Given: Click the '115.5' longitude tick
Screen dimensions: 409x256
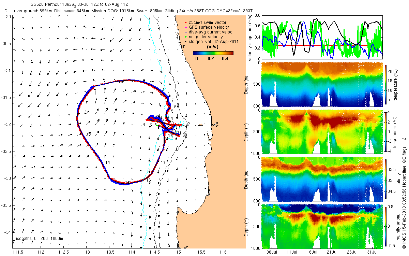Looking at the screenshot, I should [200, 252].
